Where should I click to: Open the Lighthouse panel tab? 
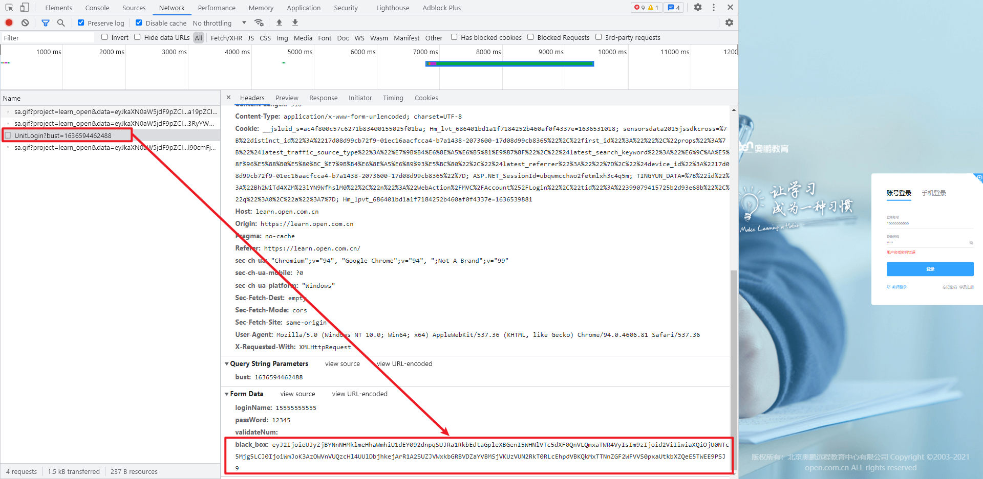393,8
